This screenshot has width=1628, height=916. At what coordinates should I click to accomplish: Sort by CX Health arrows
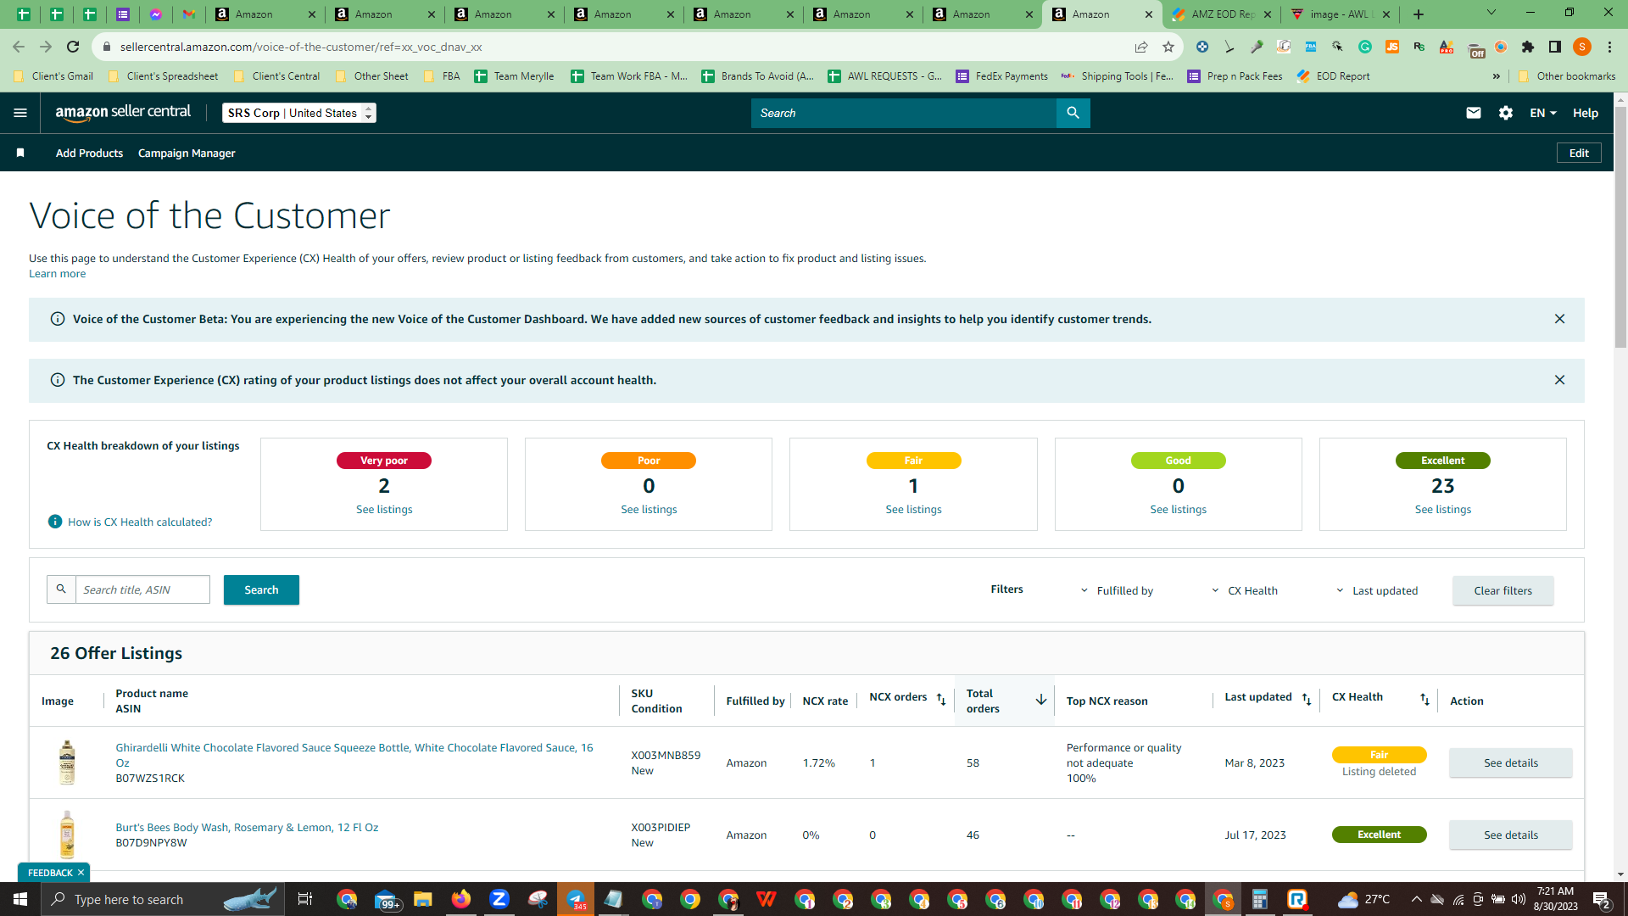point(1425,699)
